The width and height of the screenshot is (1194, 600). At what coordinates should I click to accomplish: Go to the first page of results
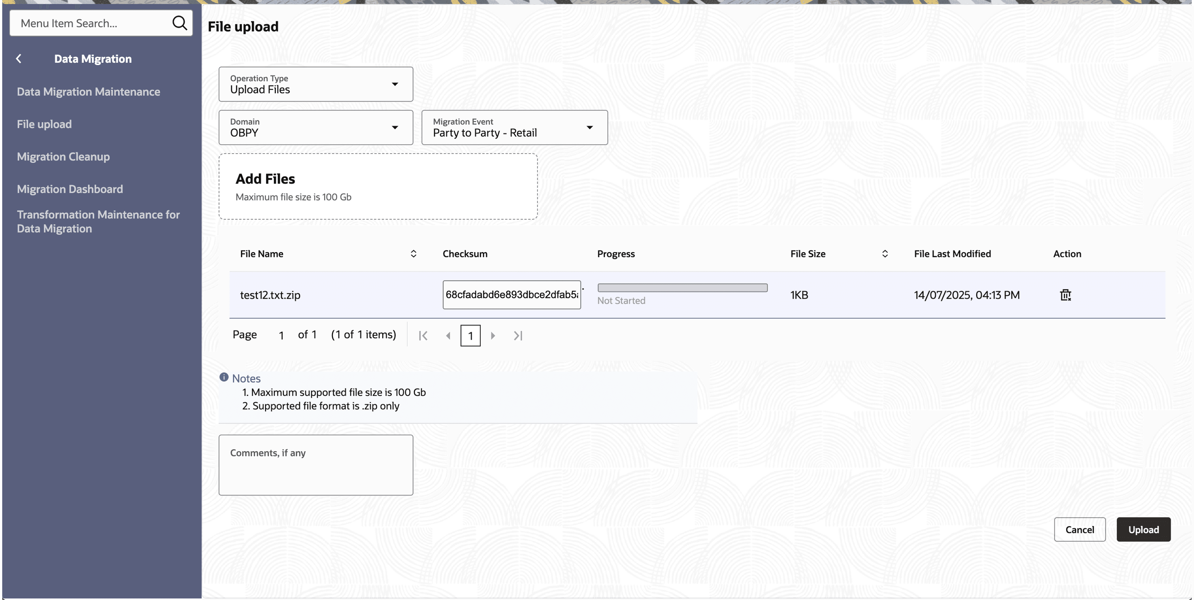coord(423,335)
